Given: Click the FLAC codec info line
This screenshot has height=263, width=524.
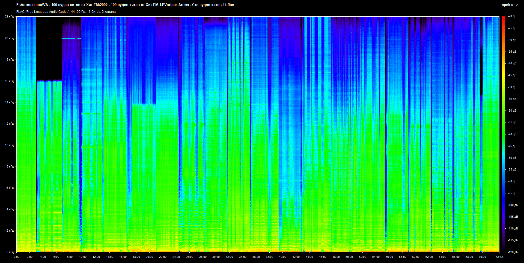Looking at the screenshot, I should point(66,12).
